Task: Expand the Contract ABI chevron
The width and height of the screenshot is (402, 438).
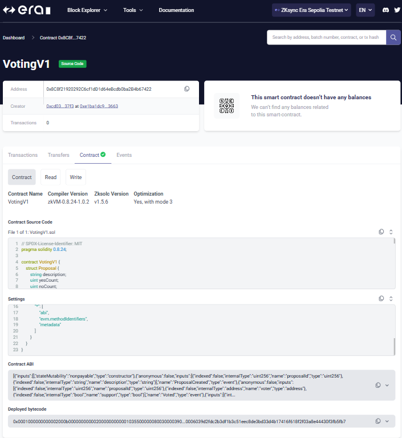Action: click(387, 385)
